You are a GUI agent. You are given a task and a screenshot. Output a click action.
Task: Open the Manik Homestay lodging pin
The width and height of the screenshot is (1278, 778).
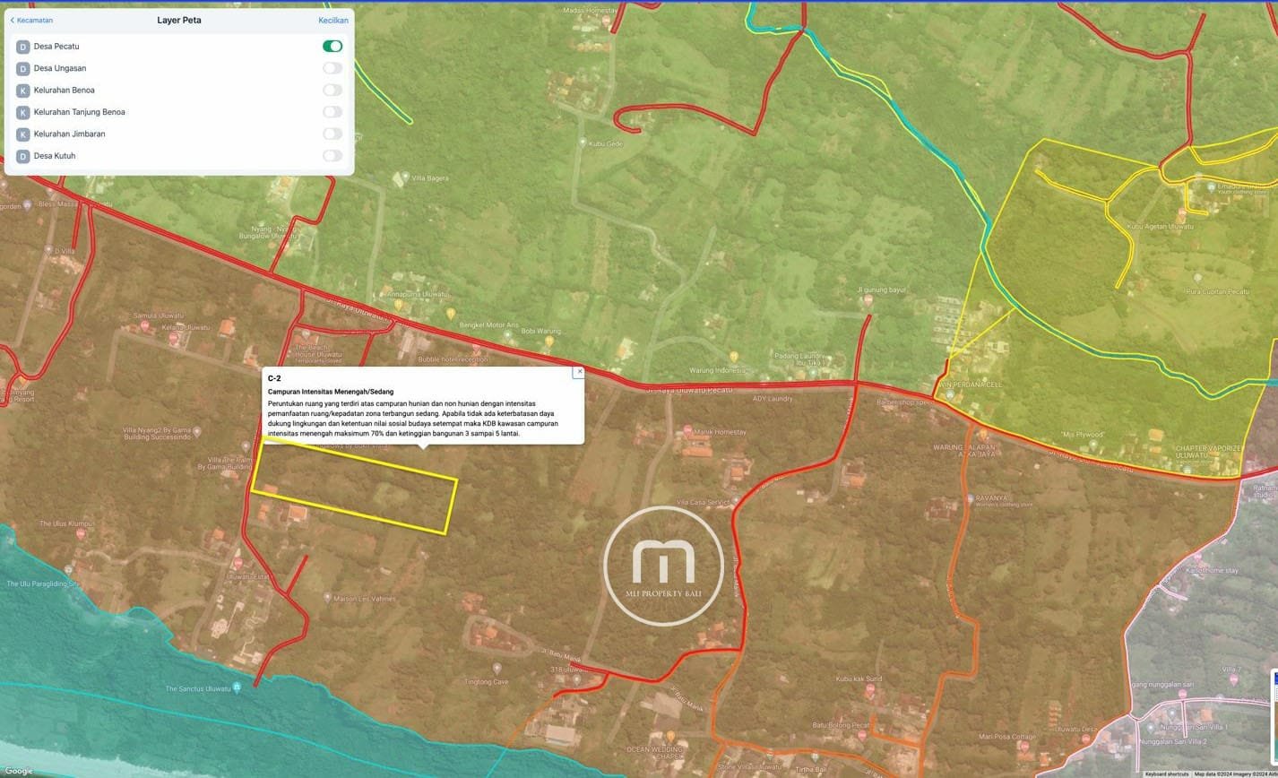687,431
